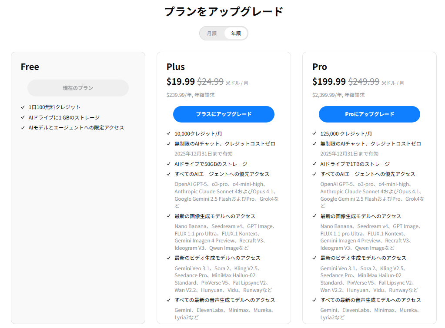Click checkmark next to AIドライブで1TBのストレージ
The image size is (445, 328).
(x=315, y=164)
